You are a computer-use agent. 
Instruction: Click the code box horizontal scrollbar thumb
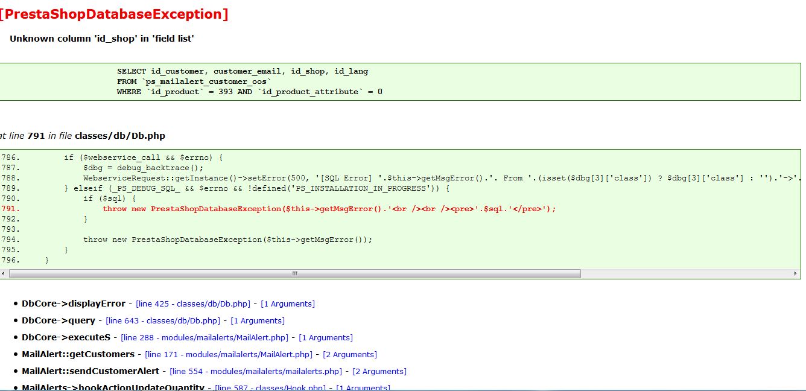pos(295,273)
